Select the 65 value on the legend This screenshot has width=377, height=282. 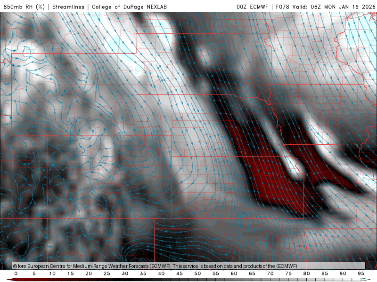click(x=252, y=274)
